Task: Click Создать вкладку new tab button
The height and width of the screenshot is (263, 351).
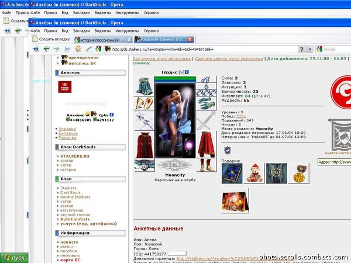Action: point(51,39)
